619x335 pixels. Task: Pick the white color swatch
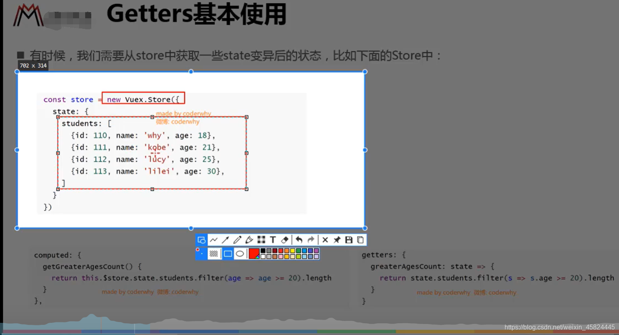pyautogui.click(x=263, y=257)
